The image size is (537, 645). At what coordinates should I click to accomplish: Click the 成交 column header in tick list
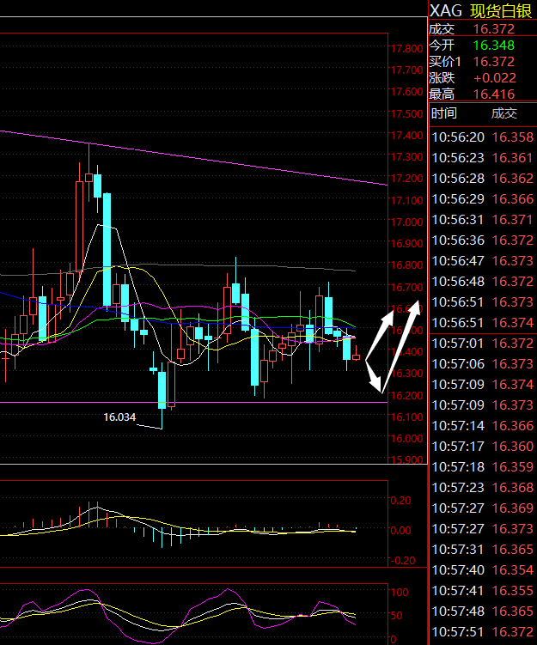504,113
